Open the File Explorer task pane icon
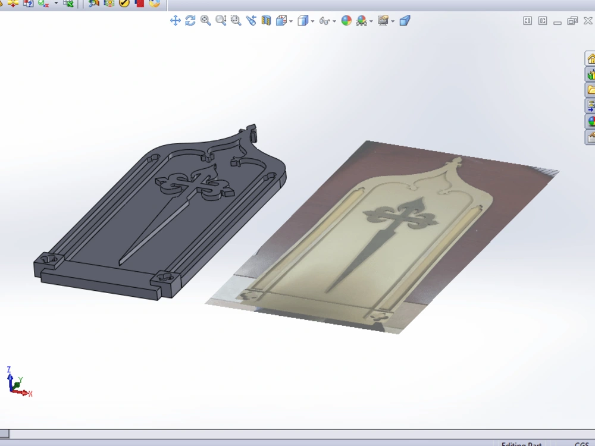595x446 pixels. [591, 90]
